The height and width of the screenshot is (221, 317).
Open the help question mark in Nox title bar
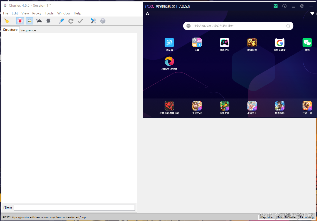tap(284, 6)
